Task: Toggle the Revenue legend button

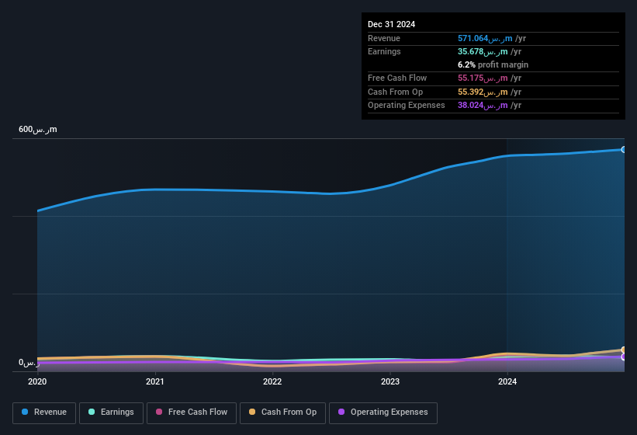Action: pos(44,412)
